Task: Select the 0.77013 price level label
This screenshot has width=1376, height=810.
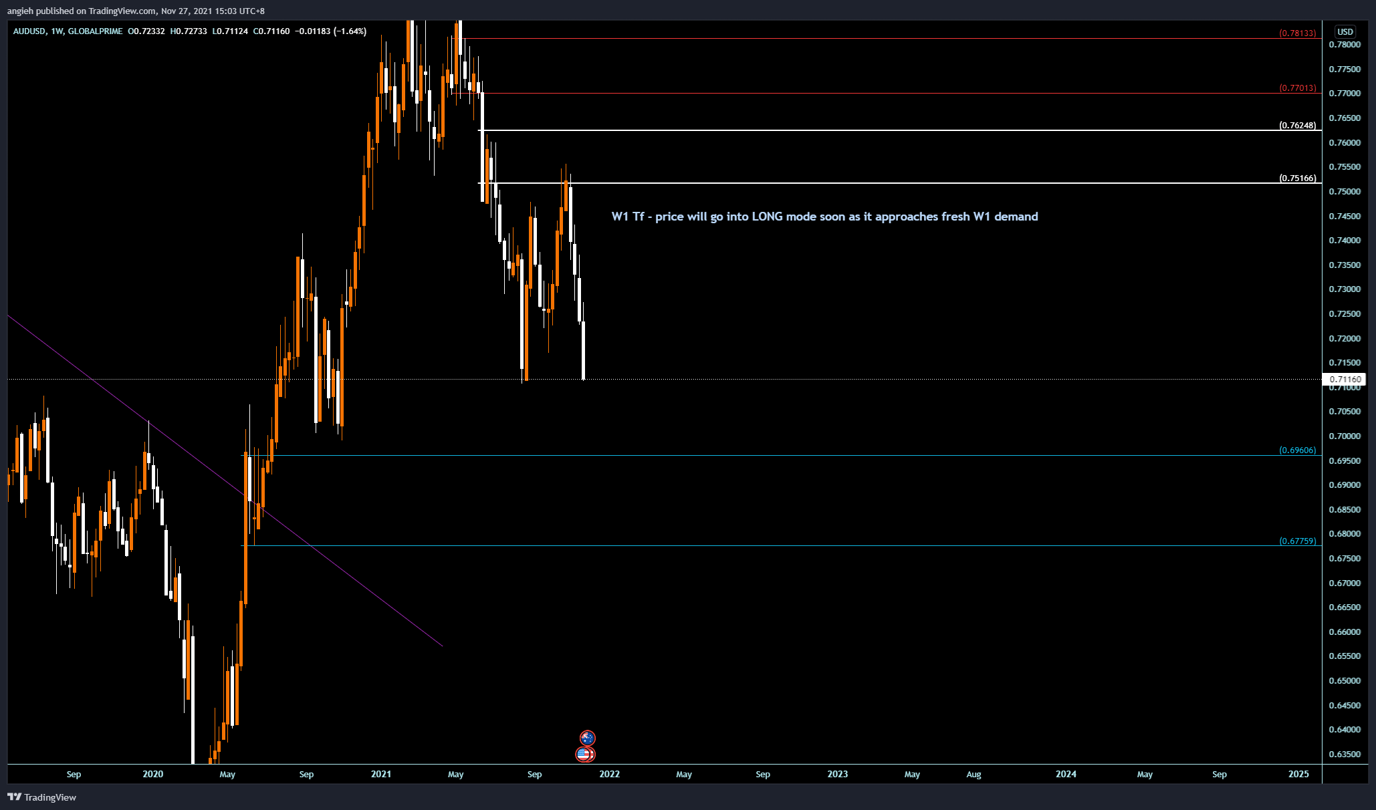Action: 1297,88
